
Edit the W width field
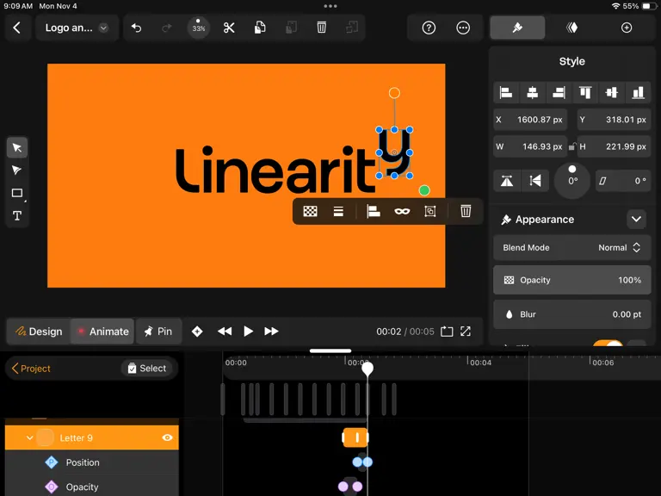pos(530,146)
